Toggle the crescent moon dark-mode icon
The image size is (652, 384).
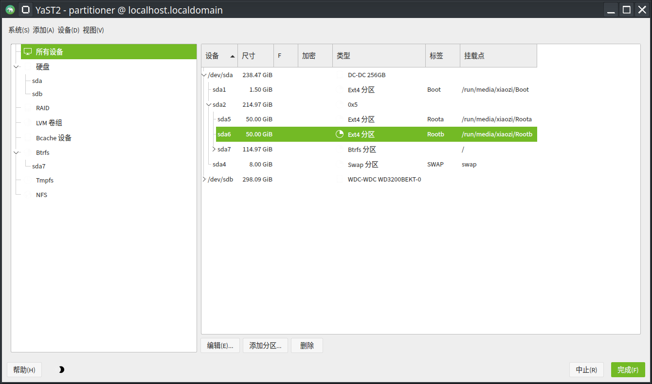(61, 370)
